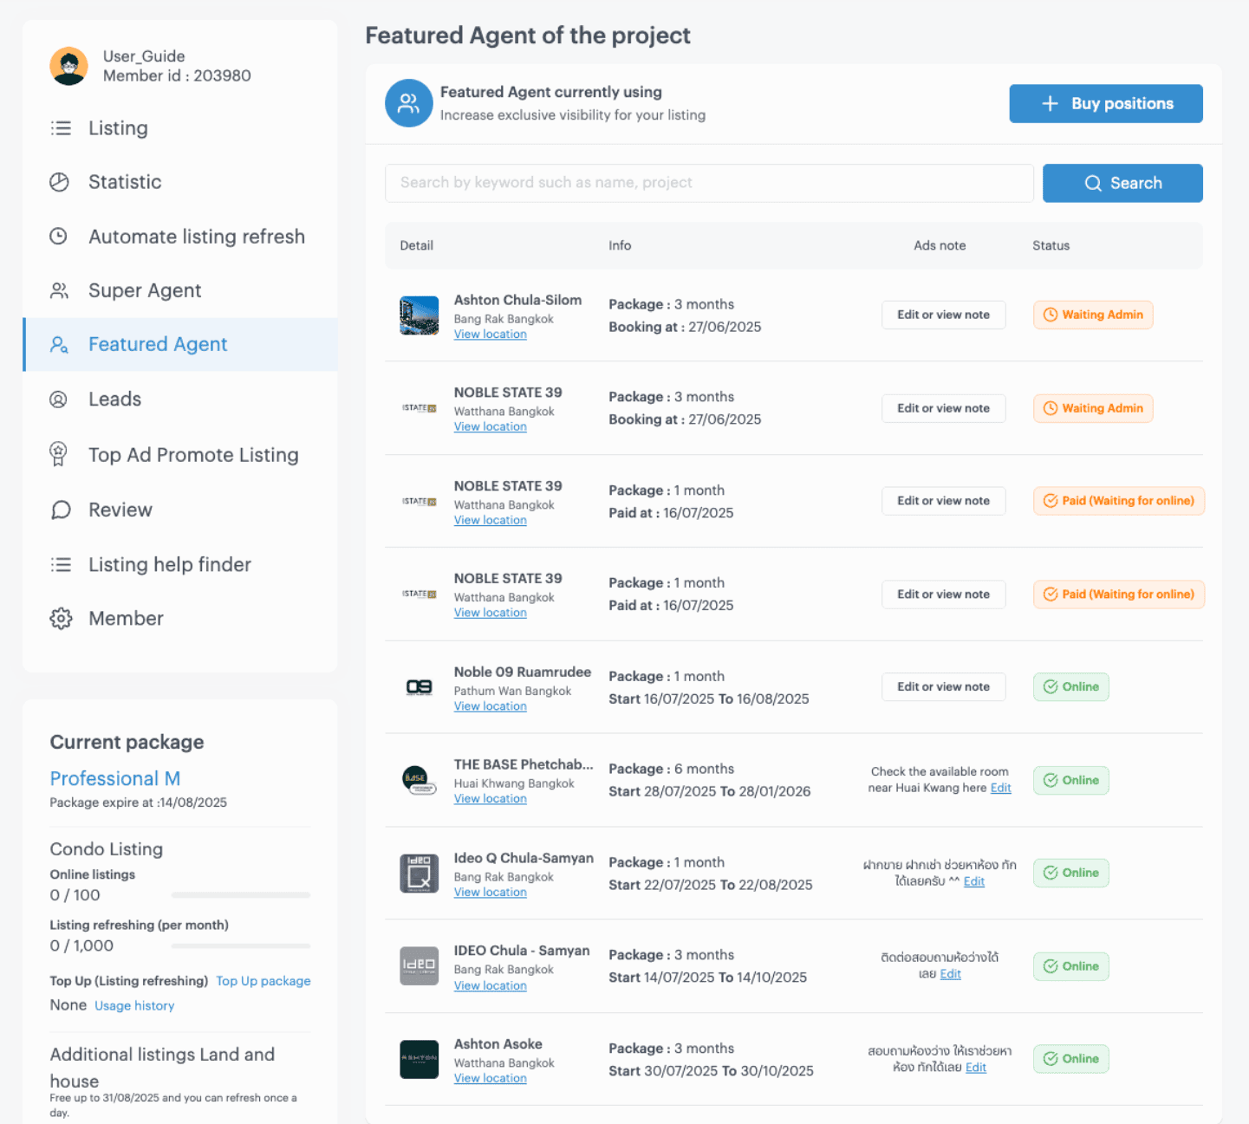The width and height of the screenshot is (1249, 1124).
Task: Click the Automate listing refresh clock icon
Action: coord(58,236)
